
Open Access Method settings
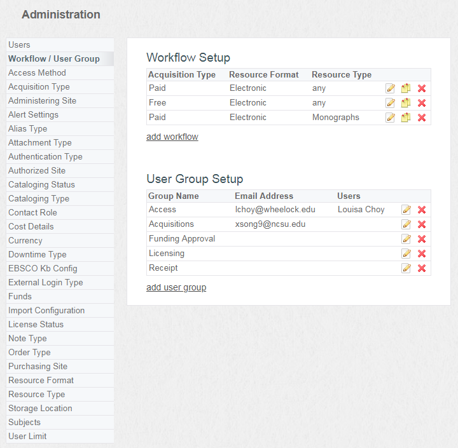pos(60,72)
